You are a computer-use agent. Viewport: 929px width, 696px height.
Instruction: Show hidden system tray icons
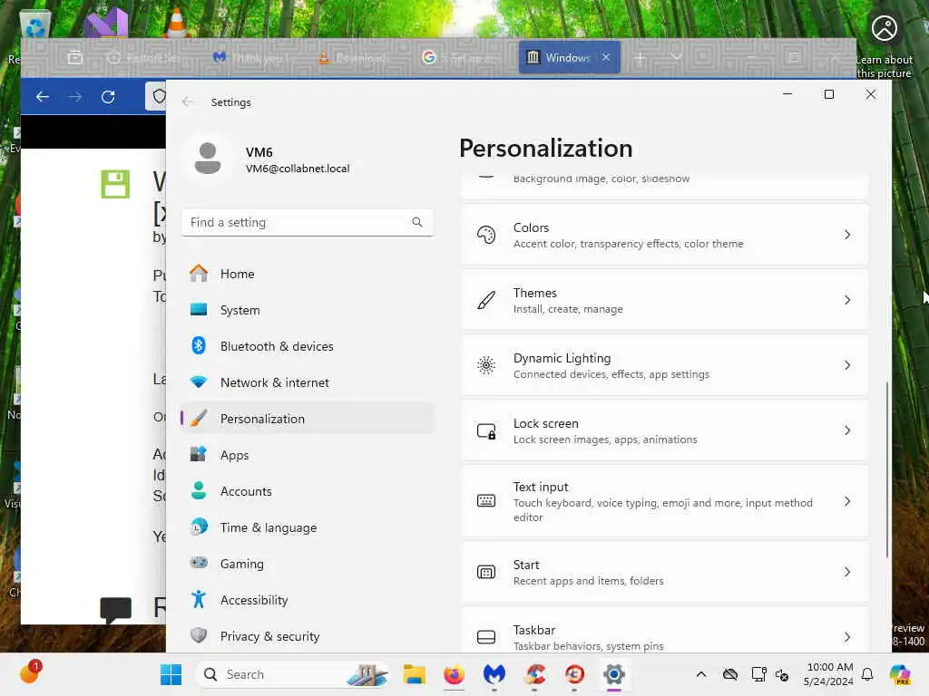click(701, 674)
